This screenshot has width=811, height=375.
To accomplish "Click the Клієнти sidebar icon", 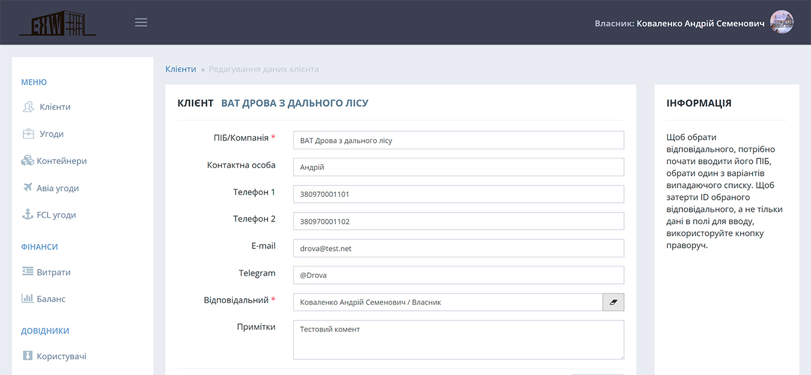I will (28, 107).
